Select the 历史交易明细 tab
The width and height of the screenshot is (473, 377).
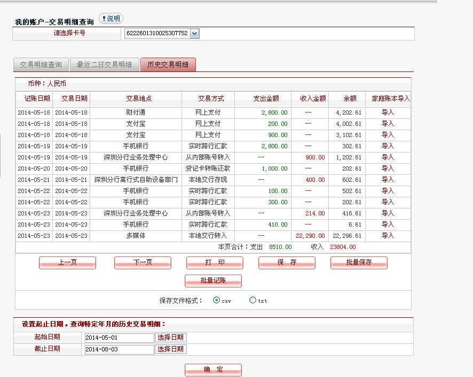click(168, 65)
